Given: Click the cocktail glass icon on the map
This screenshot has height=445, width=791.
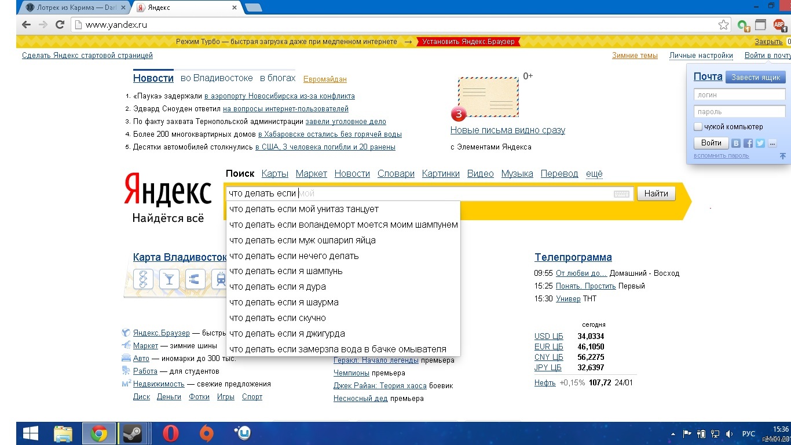Looking at the screenshot, I should coord(169,279).
